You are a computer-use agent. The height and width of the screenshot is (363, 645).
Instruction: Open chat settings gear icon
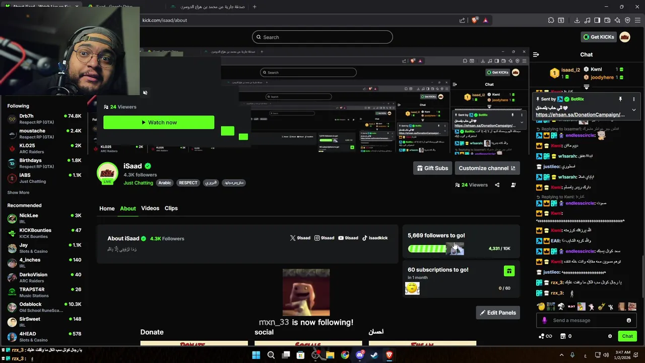(x=610, y=336)
